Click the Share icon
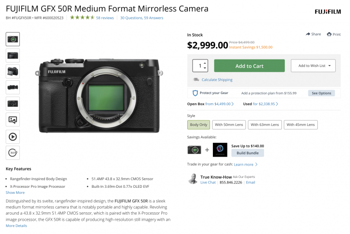Screen dimensions: 350x234 point(308,34)
